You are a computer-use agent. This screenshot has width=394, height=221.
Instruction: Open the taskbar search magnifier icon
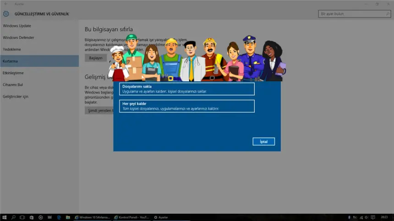pyautogui.click(x=14, y=217)
